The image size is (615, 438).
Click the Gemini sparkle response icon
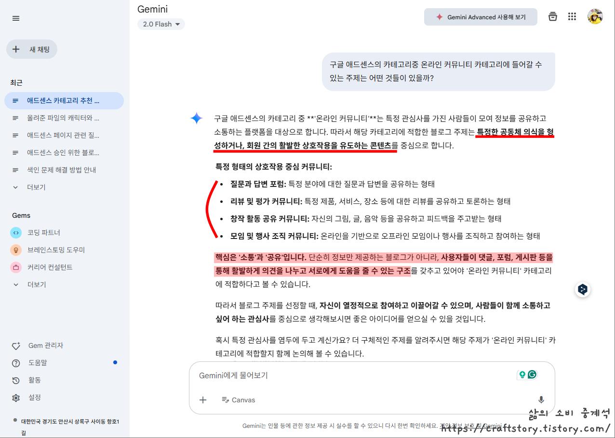click(x=197, y=119)
